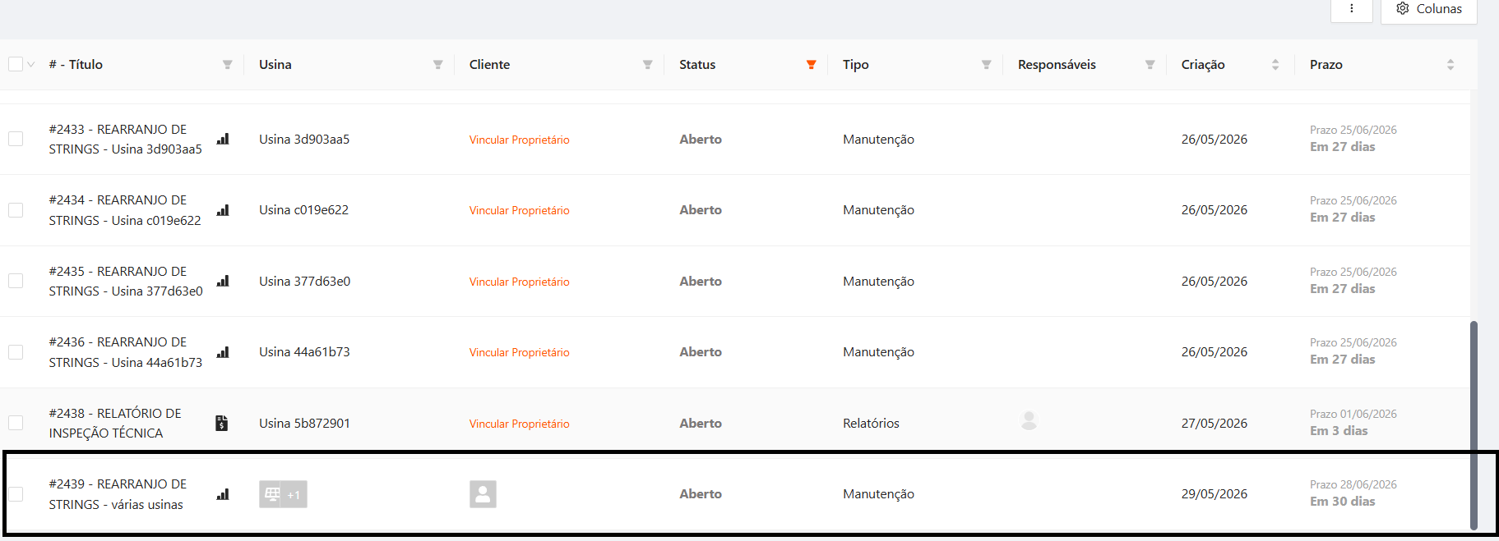1499x541 pixels.
Task: Open the three-dot more options menu
Action: pos(1352,9)
